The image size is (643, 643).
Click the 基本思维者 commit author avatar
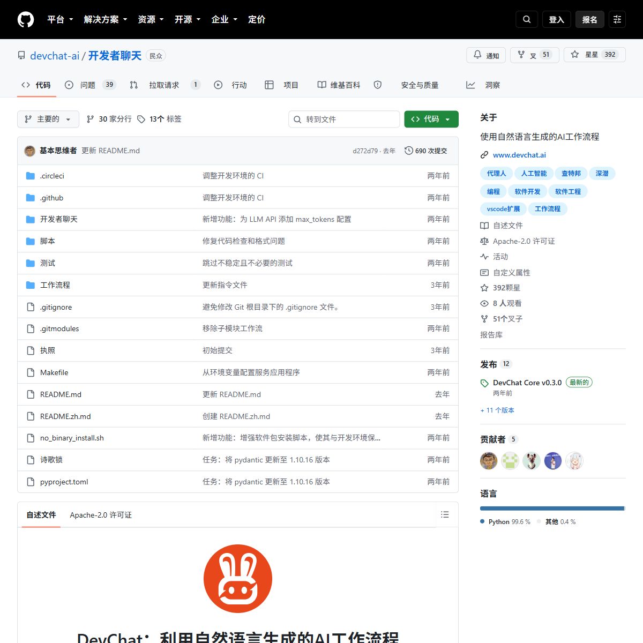(30, 151)
